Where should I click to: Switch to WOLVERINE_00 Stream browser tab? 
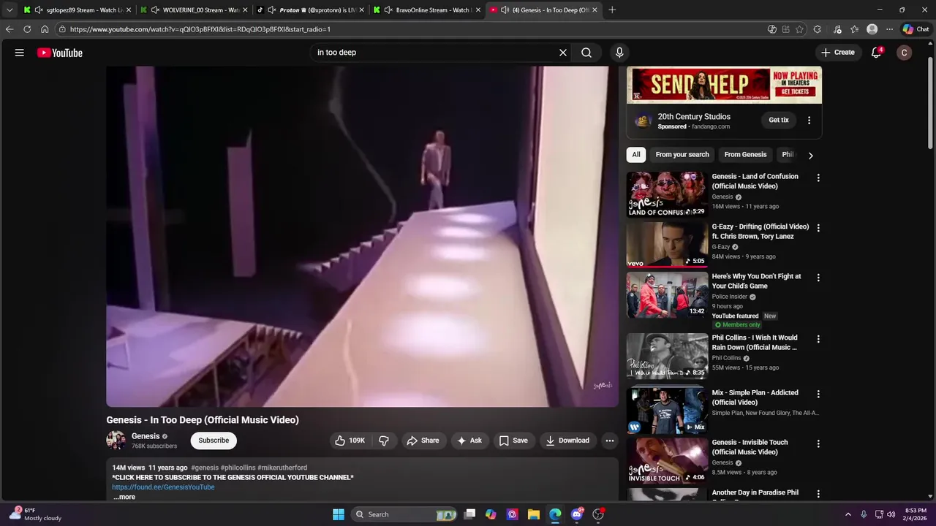194,10
